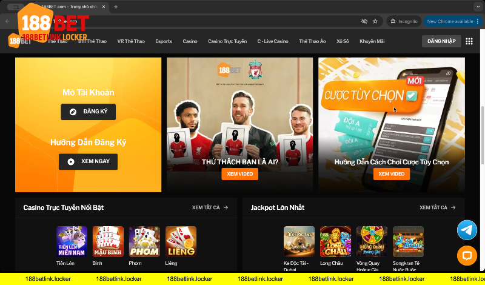Expand Xem Tất Cả for Casino Trực Tuyến
This screenshot has width=485, height=285.
[x=210, y=207]
